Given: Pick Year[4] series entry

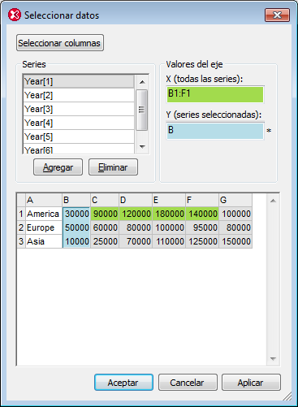Looking at the screenshot, I should 79,123.
